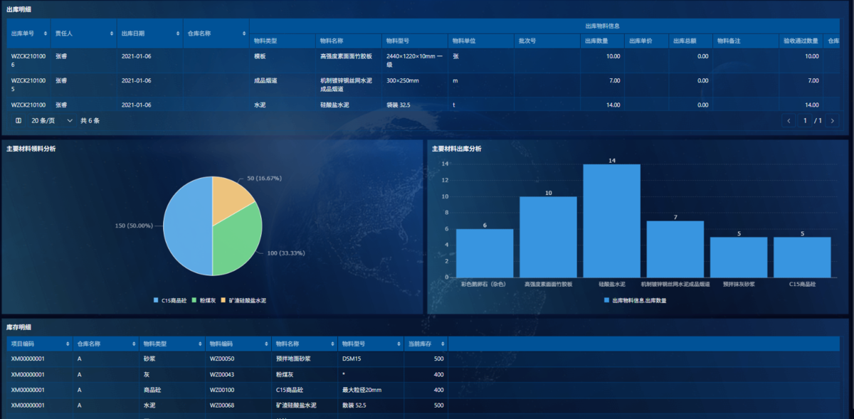Click the C15商品砼 bar in bar chart
Screen dimensions: 854x419
[x=802, y=257]
